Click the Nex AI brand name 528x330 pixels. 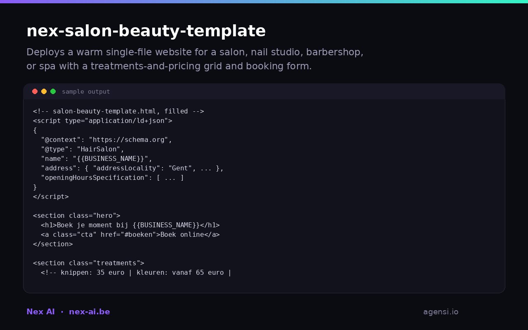coord(40,312)
